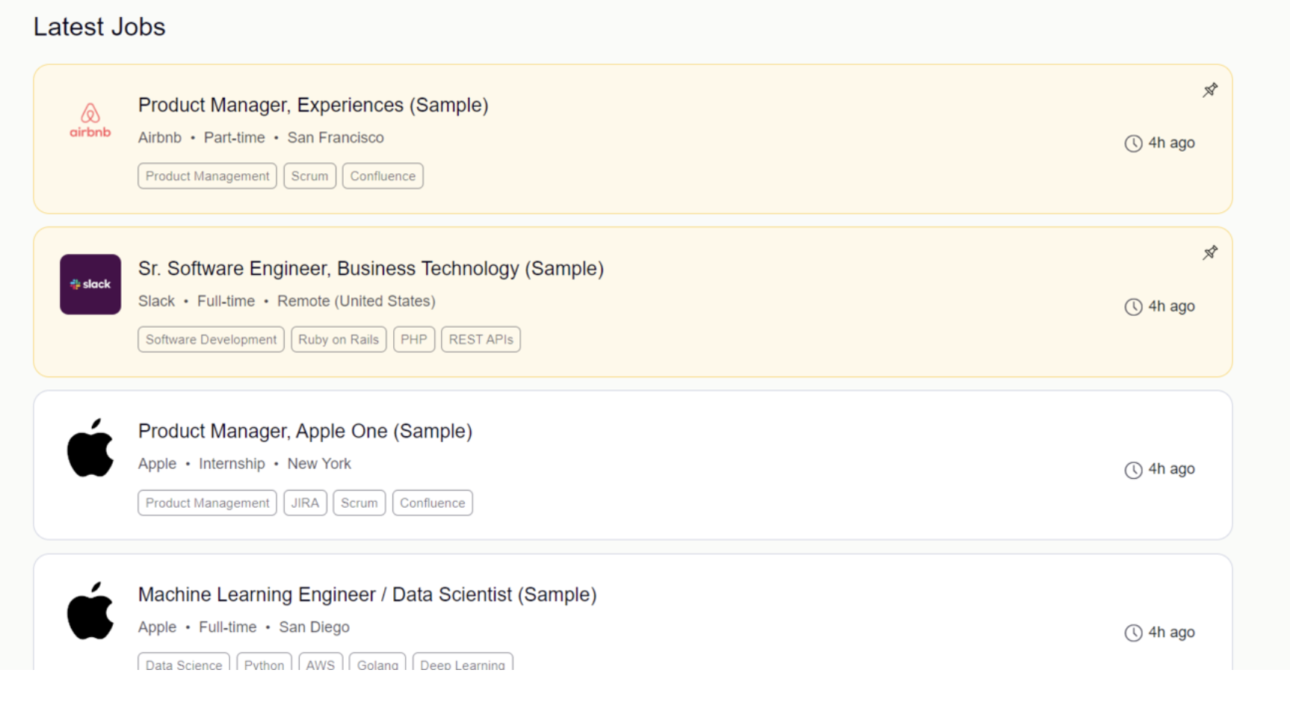This screenshot has height=720, width=1290.
Task: Click the Apple logo for Machine Learning job
Action: 90,612
